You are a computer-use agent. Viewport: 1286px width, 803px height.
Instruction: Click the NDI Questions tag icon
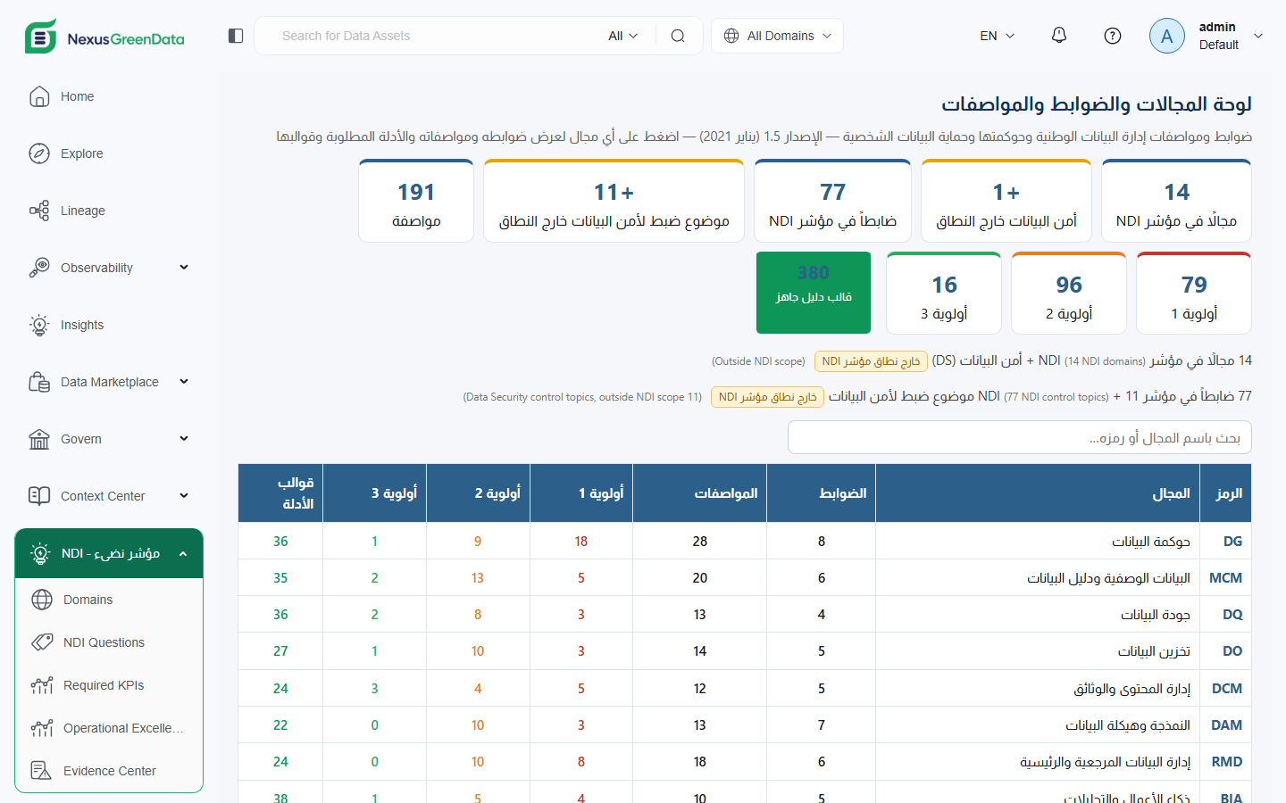(42, 642)
